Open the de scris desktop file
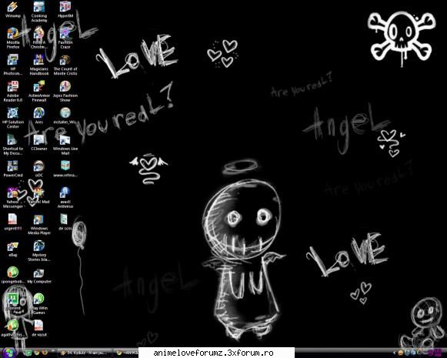This screenshot has width=447, height=358. pyautogui.click(x=65, y=222)
